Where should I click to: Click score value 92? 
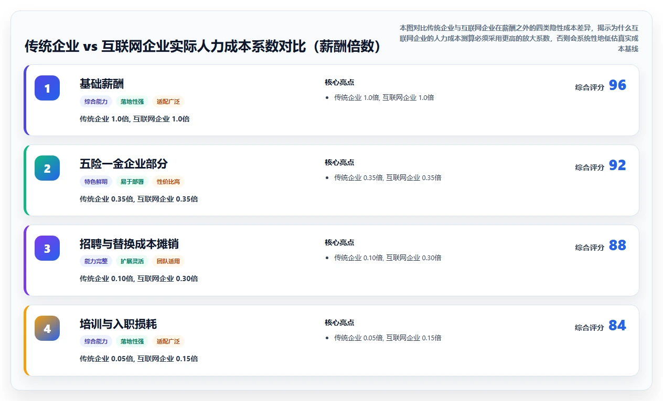(617, 165)
